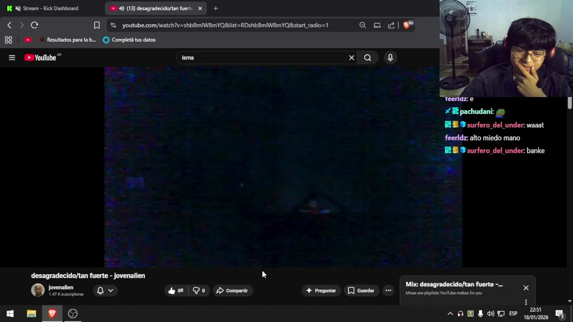Open jovenalien channel avatar
The height and width of the screenshot is (322, 573).
[38, 290]
